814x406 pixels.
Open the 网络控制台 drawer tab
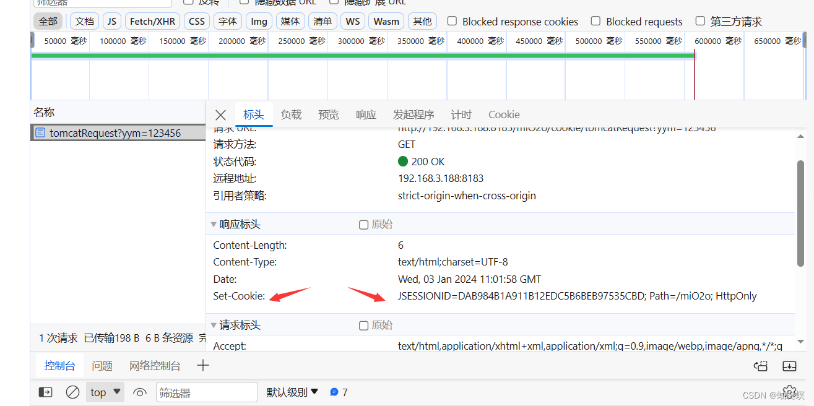click(154, 365)
